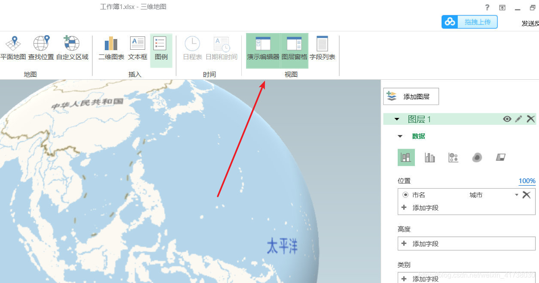The height and width of the screenshot is (283, 539).
Task: Click the 100% mapping confidence link
Action: tap(527, 181)
